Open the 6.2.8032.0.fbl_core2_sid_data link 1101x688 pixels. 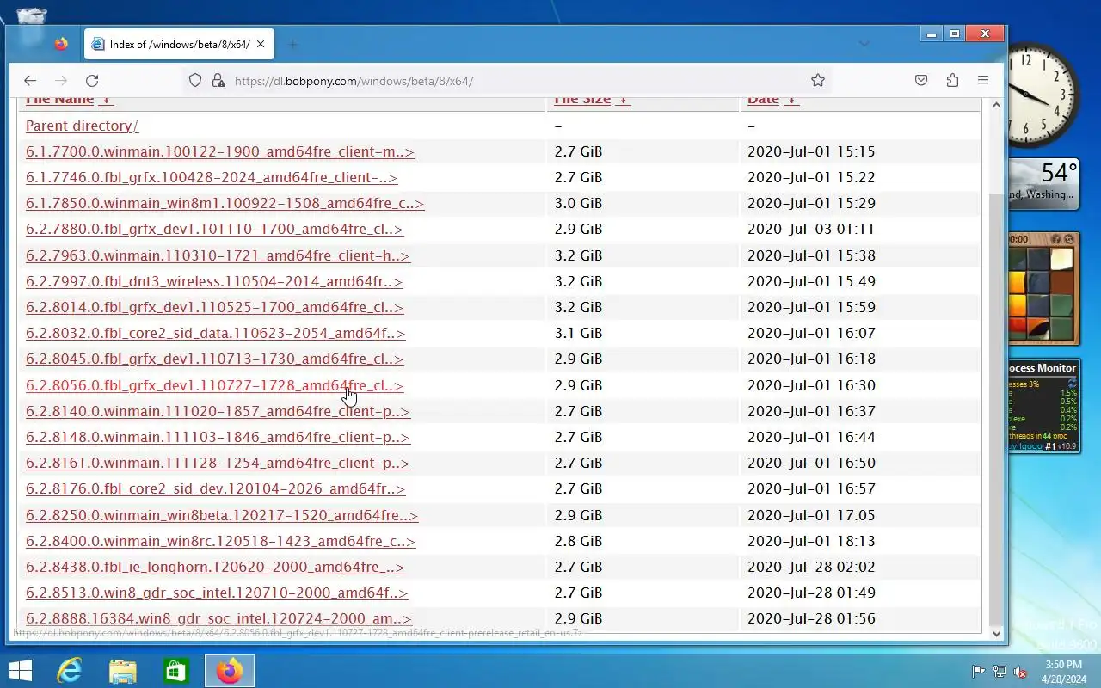(215, 333)
